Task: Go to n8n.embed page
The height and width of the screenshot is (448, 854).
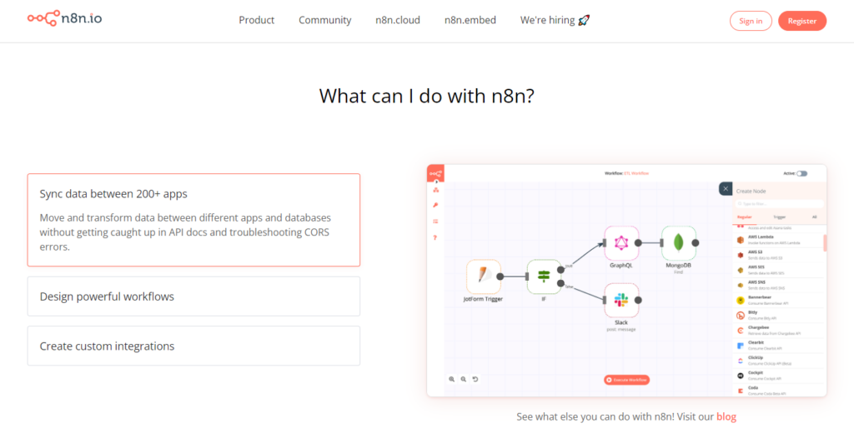Action: (x=470, y=20)
